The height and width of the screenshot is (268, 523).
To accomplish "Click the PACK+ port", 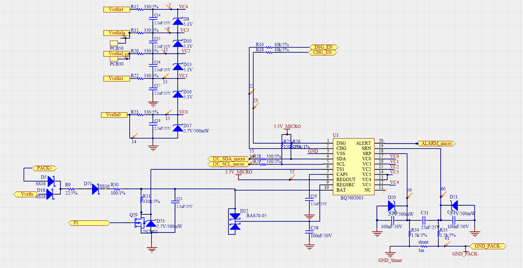I will coord(44,168).
